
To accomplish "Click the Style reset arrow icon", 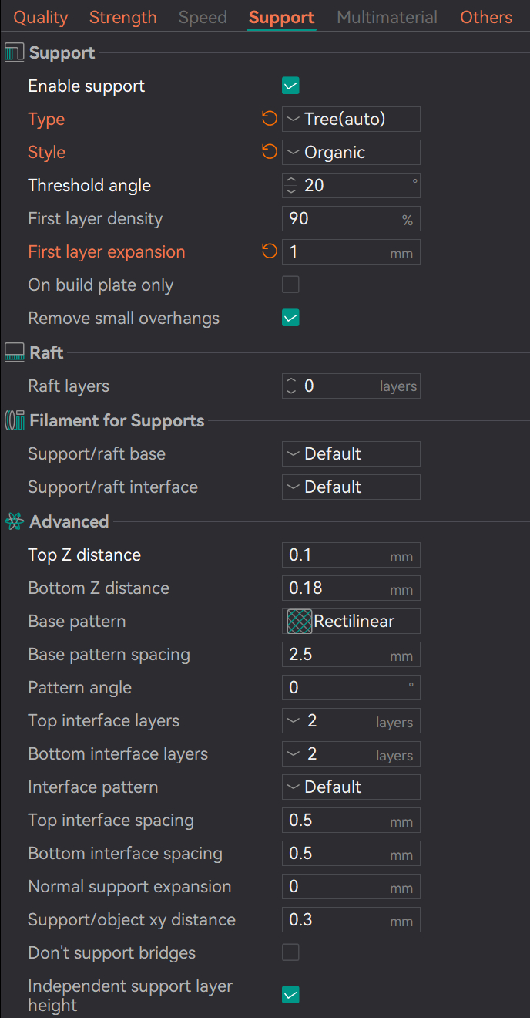I will (269, 152).
